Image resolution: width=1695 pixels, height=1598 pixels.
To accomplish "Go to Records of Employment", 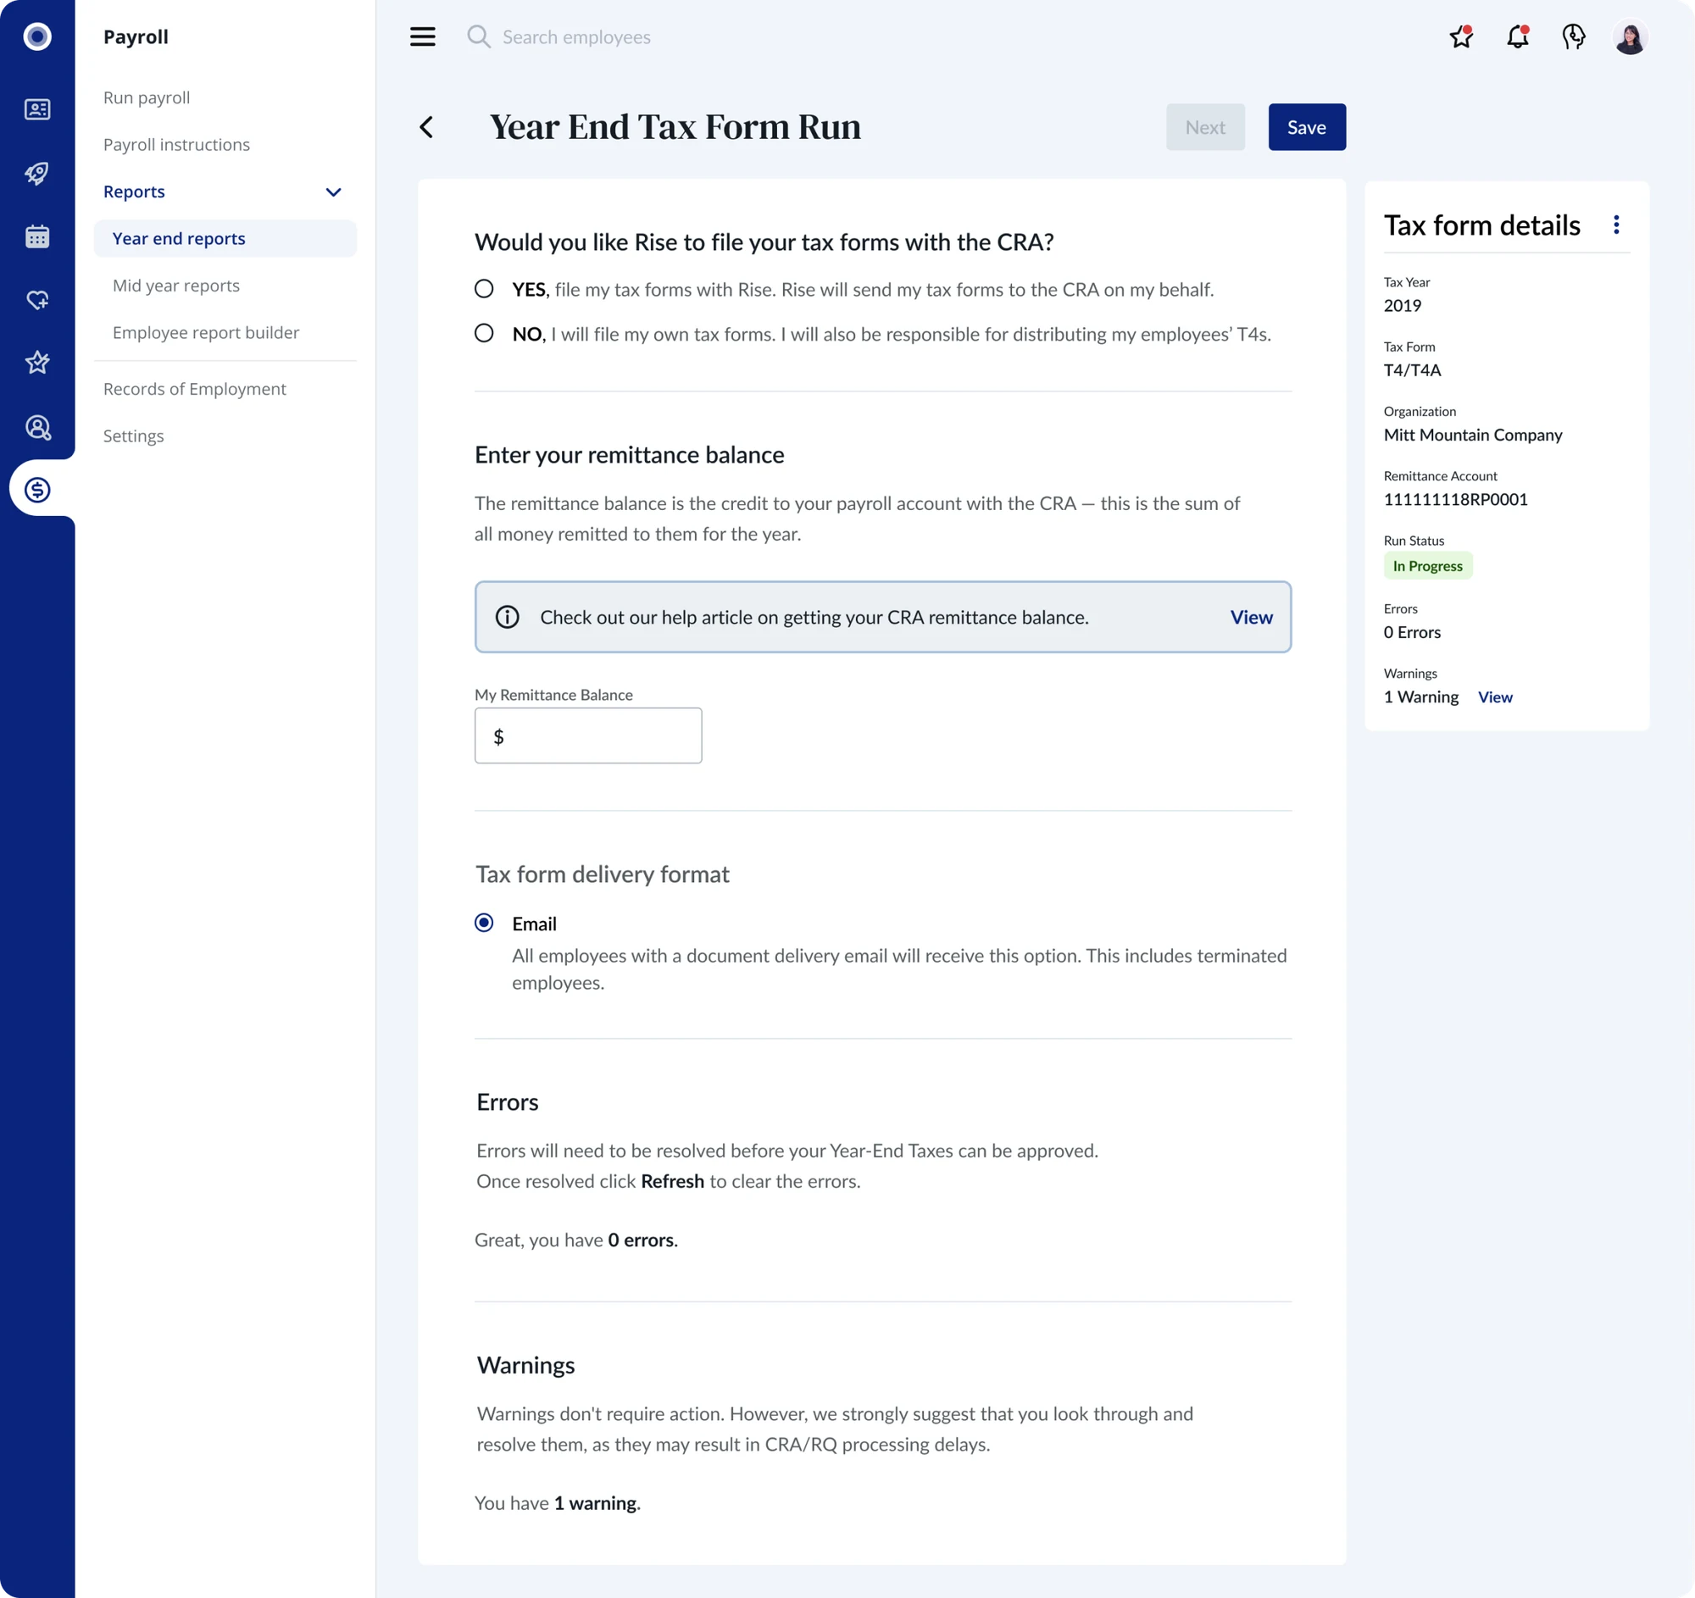I will [194, 389].
